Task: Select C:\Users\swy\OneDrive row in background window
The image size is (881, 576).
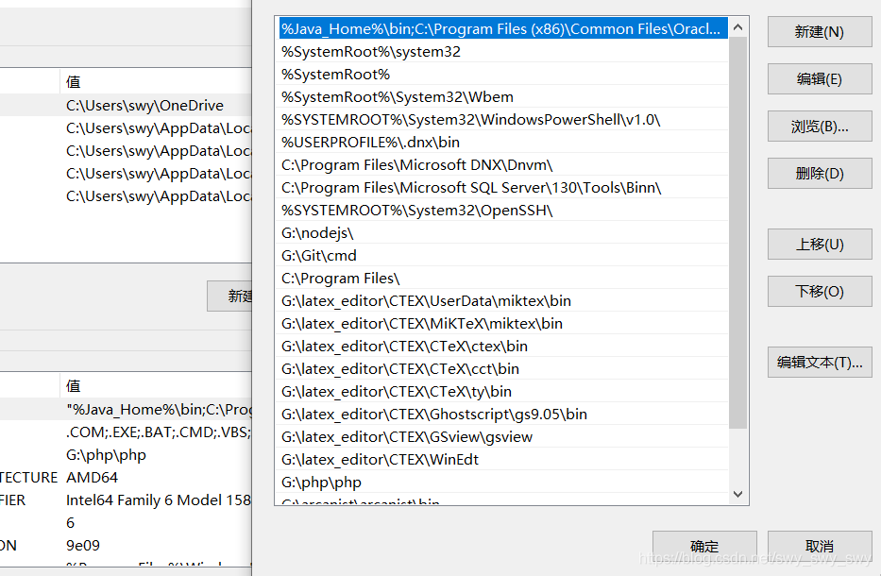Action: (126, 105)
